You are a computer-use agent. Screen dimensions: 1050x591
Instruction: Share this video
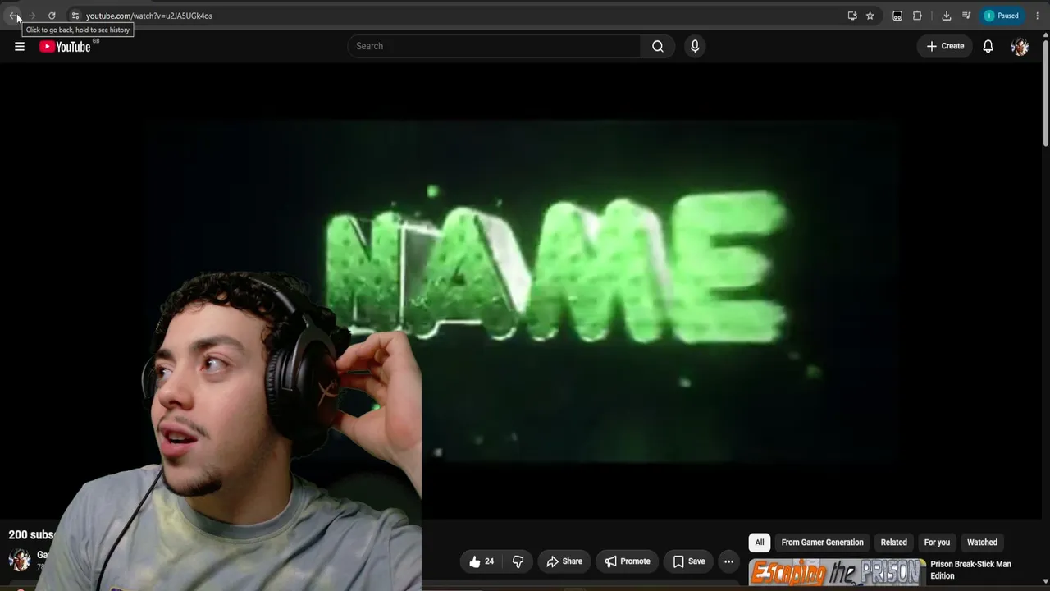tap(564, 561)
